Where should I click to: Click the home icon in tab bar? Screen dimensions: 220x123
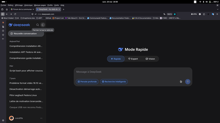(7, 9)
